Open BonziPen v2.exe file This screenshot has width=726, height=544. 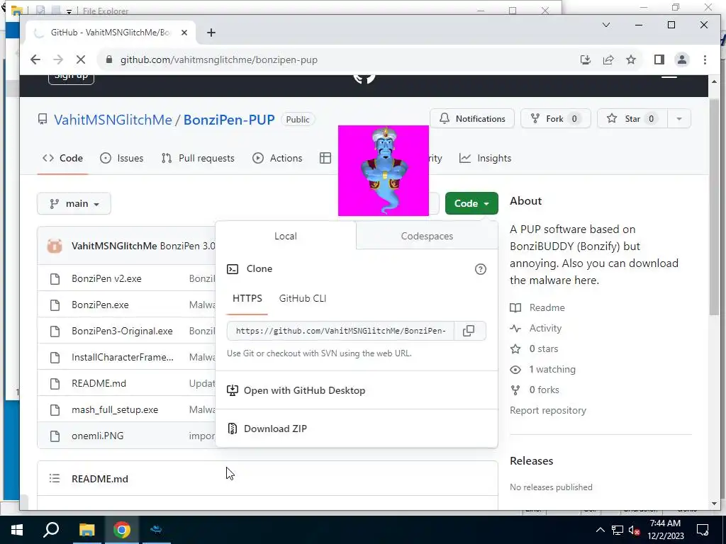[106, 278]
